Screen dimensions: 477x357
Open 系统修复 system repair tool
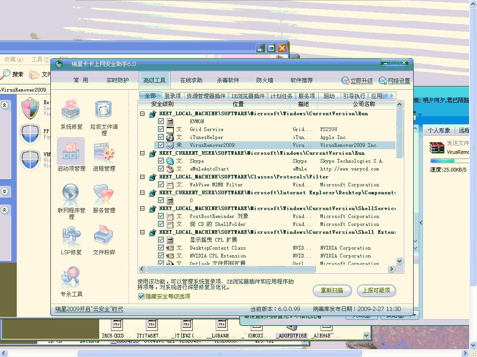71,115
